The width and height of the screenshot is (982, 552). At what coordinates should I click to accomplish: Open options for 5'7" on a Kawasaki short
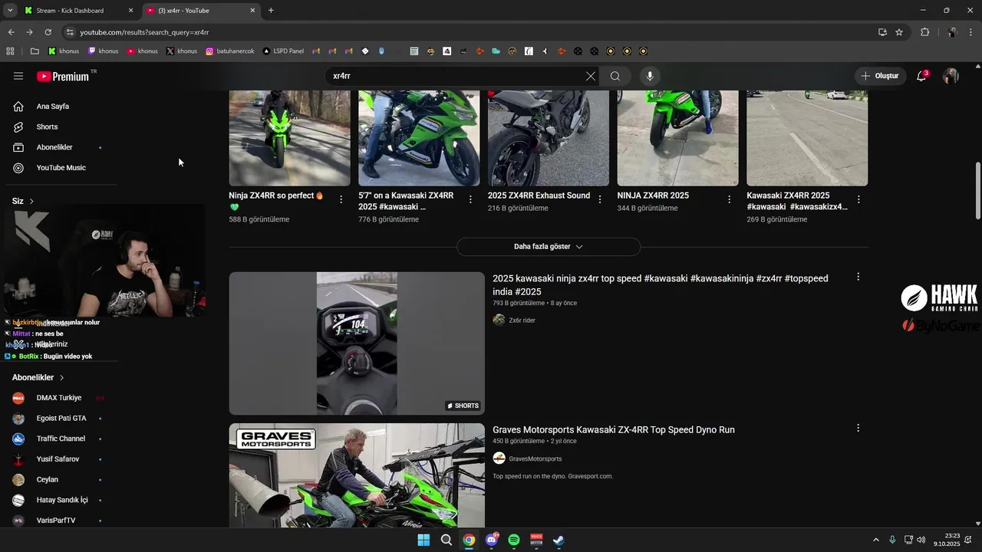pyautogui.click(x=470, y=199)
